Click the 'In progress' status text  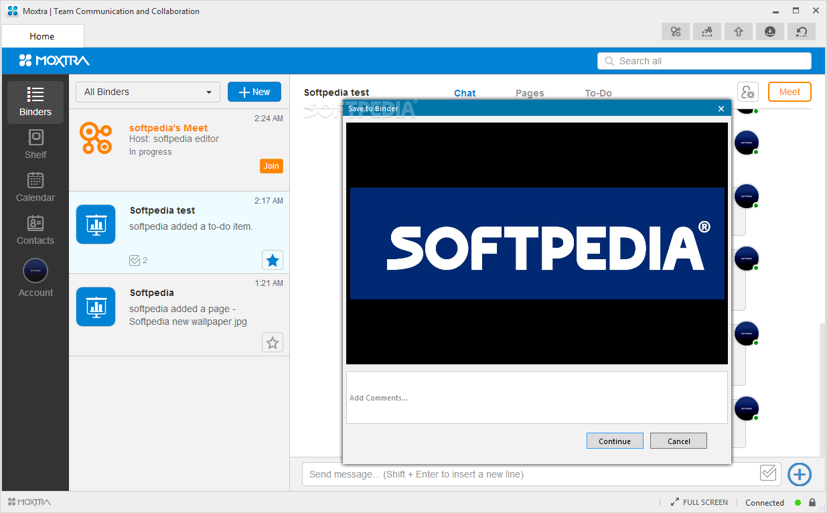(151, 152)
